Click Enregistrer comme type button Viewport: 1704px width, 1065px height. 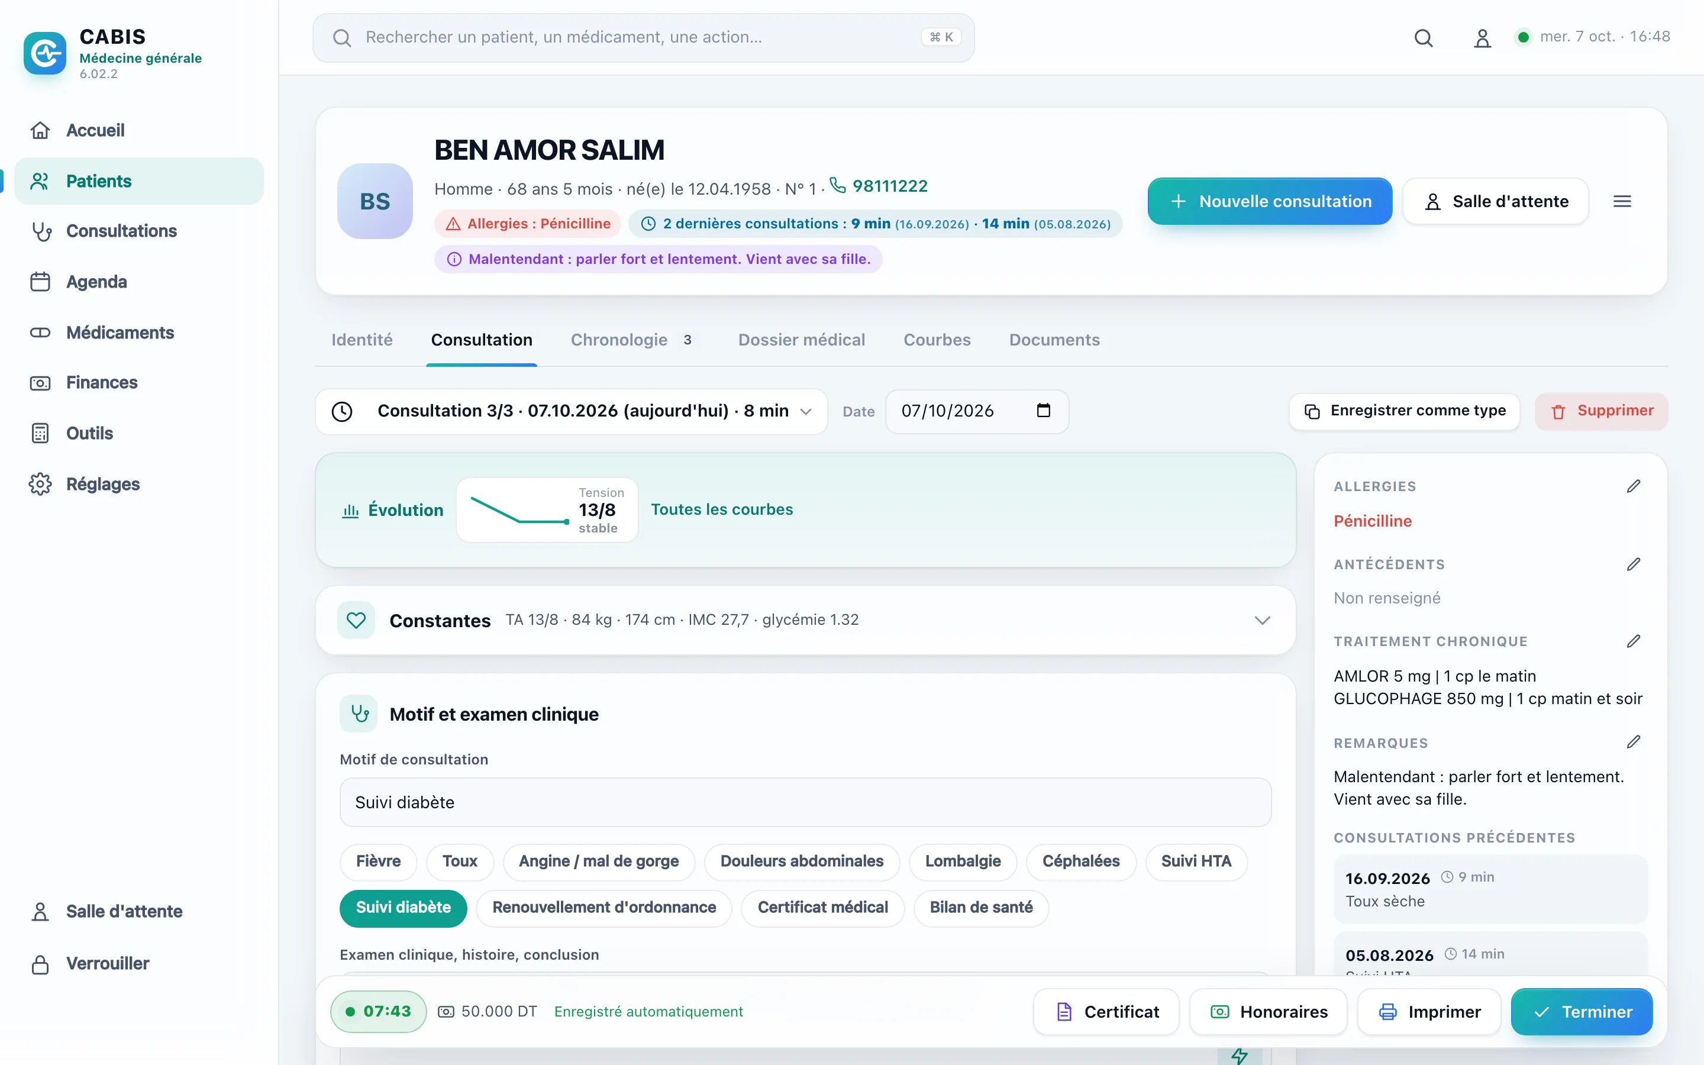tap(1404, 411)
